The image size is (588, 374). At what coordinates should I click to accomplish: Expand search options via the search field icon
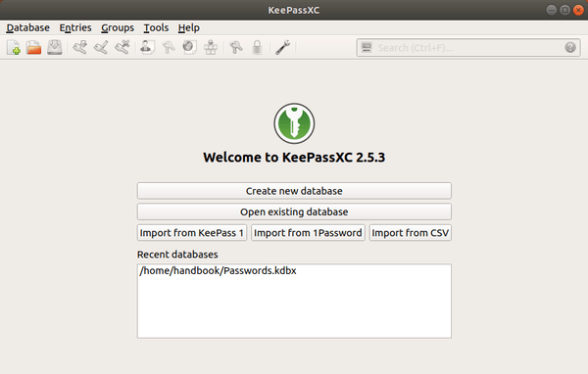tap(366, 48)
